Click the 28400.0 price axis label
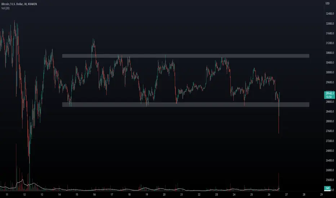The height and width of the screenshot is (198, 336). [330, 112]
